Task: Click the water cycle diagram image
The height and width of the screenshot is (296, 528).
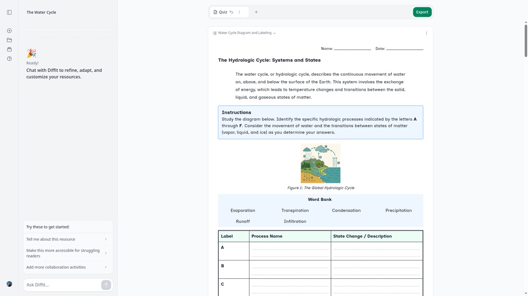Action: coord(320,163)
